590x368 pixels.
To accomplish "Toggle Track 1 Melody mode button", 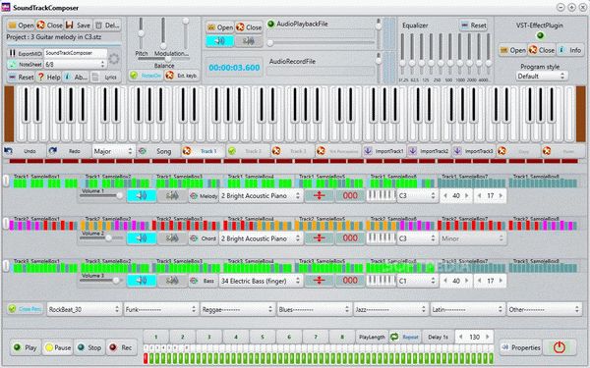I will (x=204, y=195).
